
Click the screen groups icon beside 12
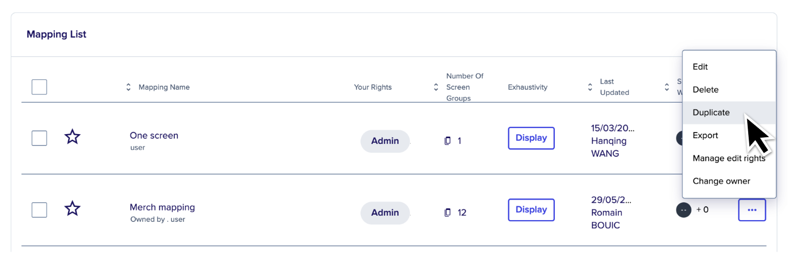pos(448,212)
